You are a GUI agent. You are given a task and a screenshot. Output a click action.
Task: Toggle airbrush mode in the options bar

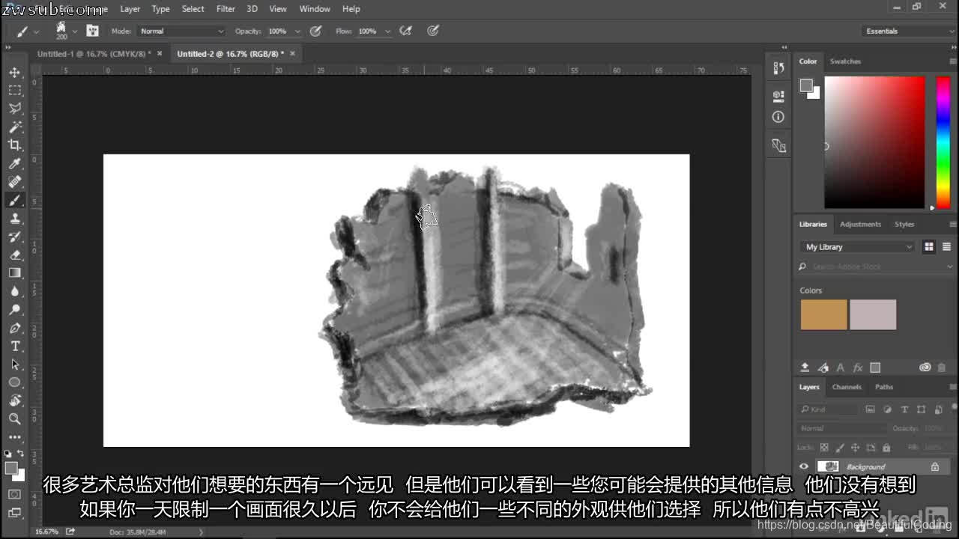tap(405, 31)
